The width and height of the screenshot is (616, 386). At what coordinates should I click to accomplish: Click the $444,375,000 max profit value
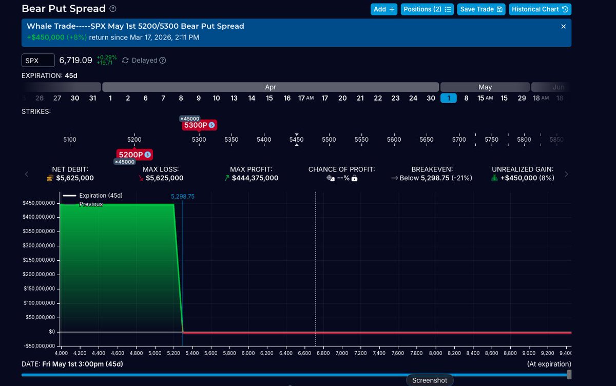(x=255, y=178)
